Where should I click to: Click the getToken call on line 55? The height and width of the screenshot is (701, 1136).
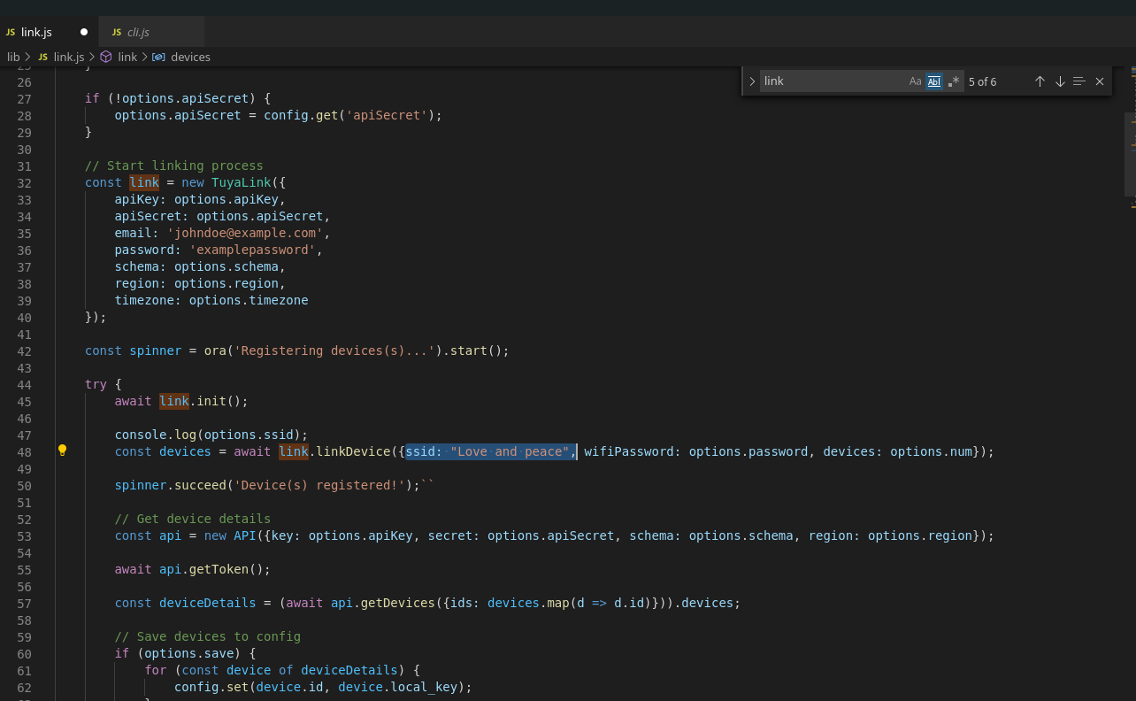tap(219, 569)
